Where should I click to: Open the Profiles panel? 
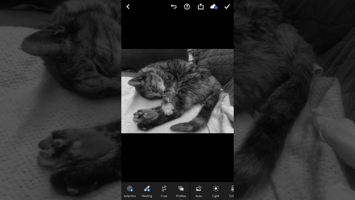[181, 191]
